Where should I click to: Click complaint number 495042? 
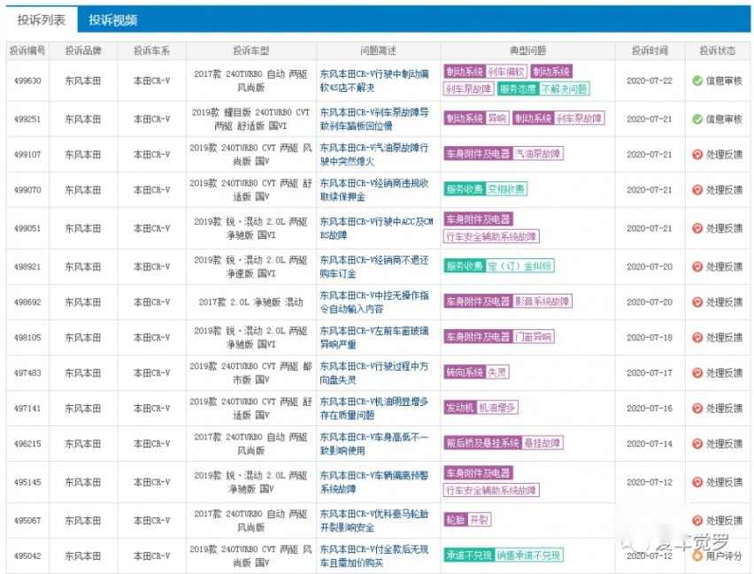(x=27, y=556)
